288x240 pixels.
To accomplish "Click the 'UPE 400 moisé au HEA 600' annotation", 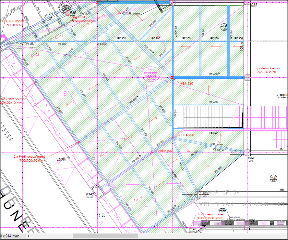I will (x=13, y=23).
